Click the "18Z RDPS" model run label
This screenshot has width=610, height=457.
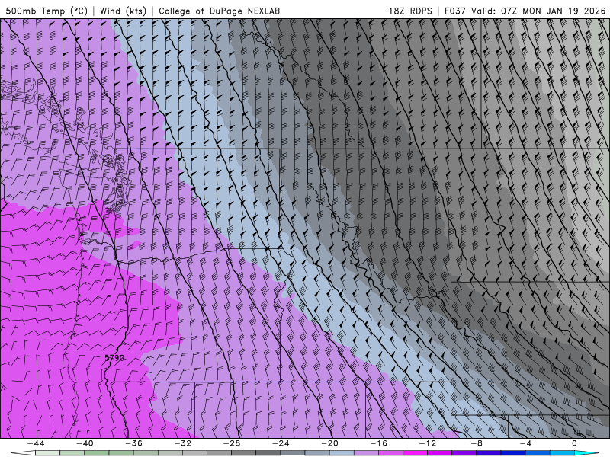tap(410, 11)
